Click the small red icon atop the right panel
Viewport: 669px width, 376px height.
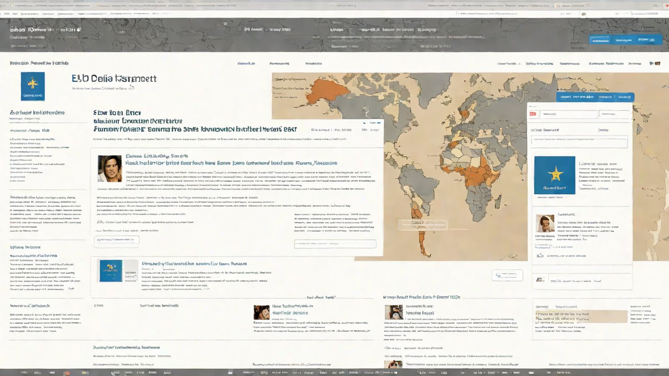tap(533, 114)
